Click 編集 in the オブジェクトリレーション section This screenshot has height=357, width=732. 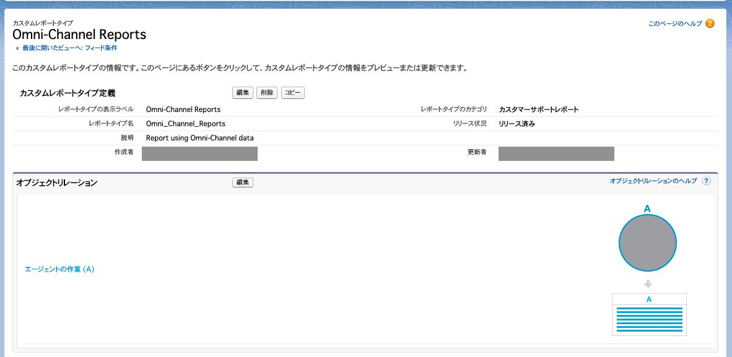[242, 182]
